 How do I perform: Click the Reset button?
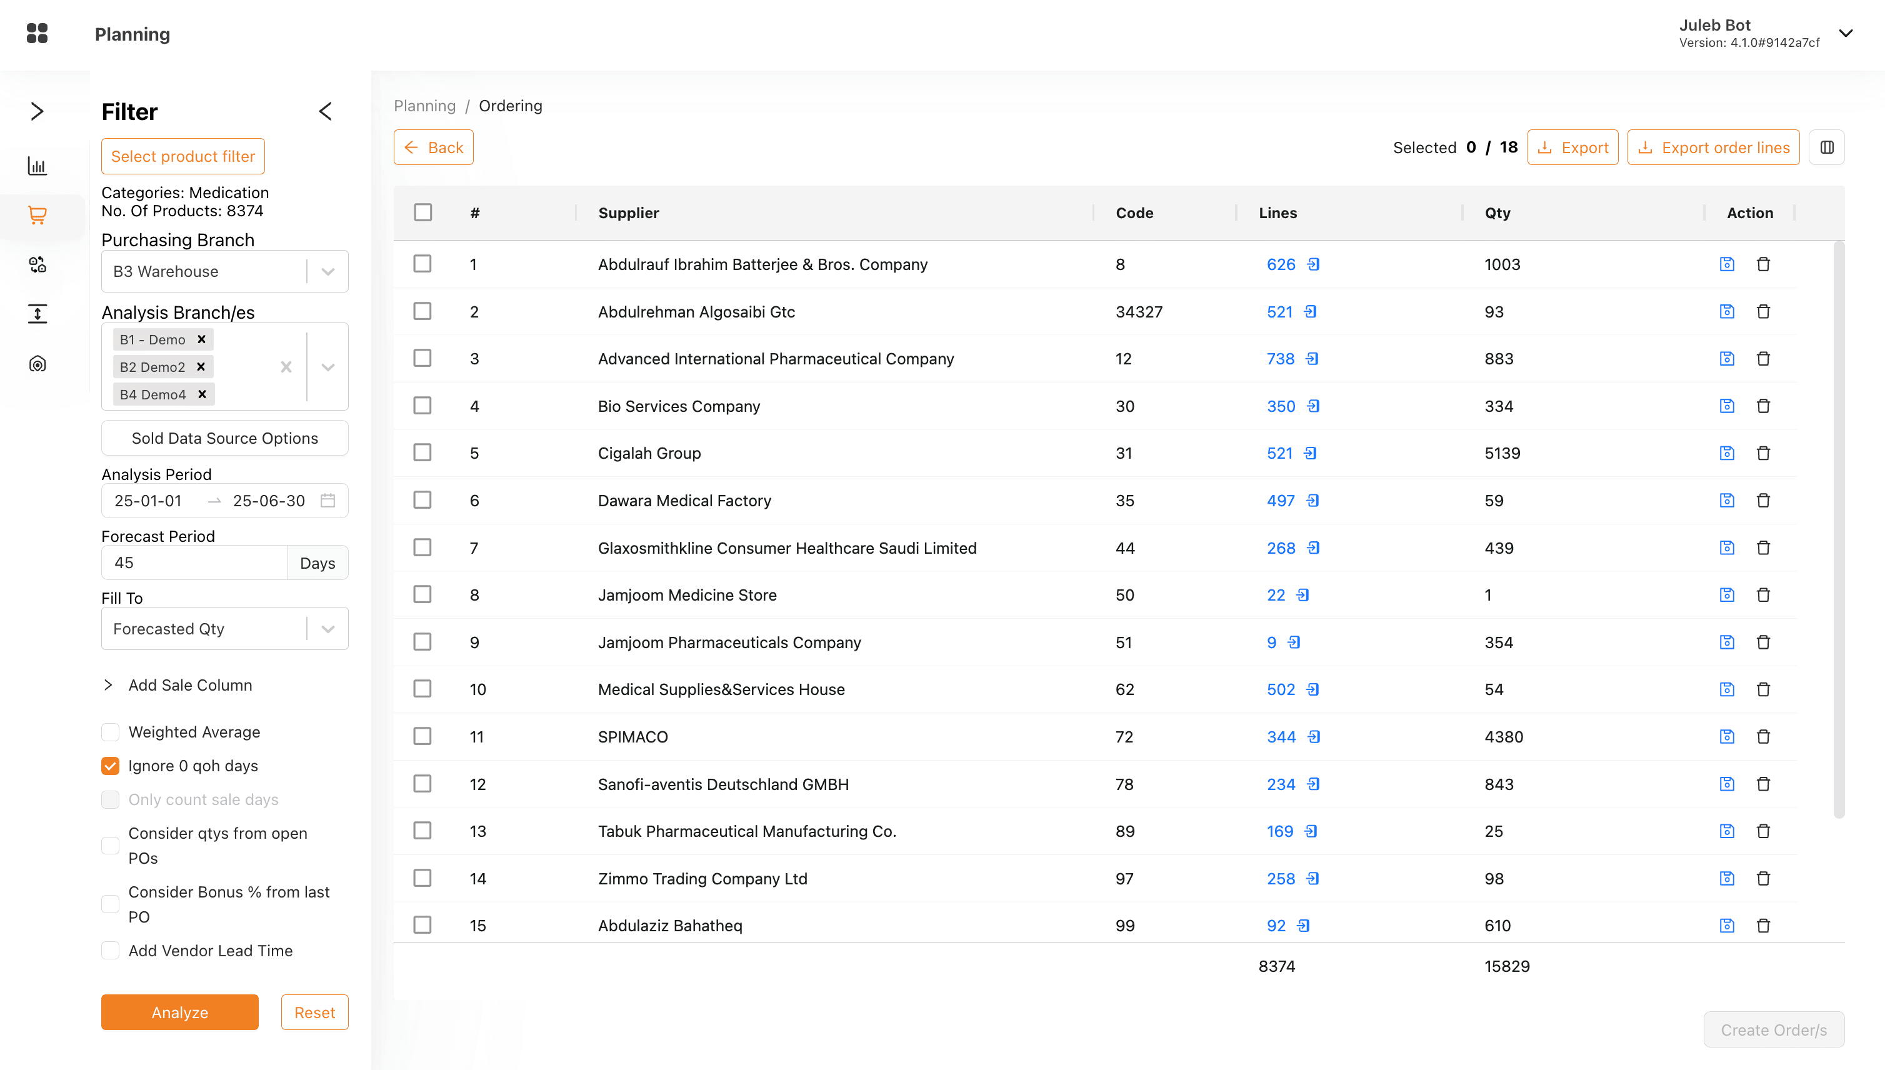[314, 1012]
